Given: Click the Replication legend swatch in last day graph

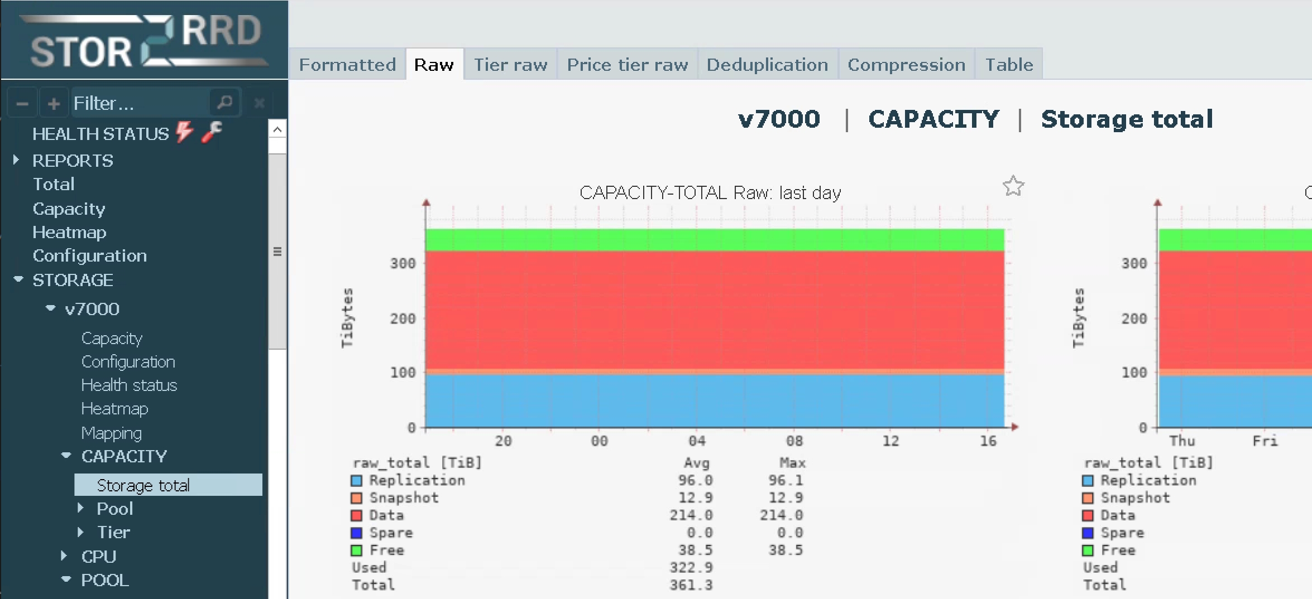Looking at the screenshot, I should tap(356, 480).
